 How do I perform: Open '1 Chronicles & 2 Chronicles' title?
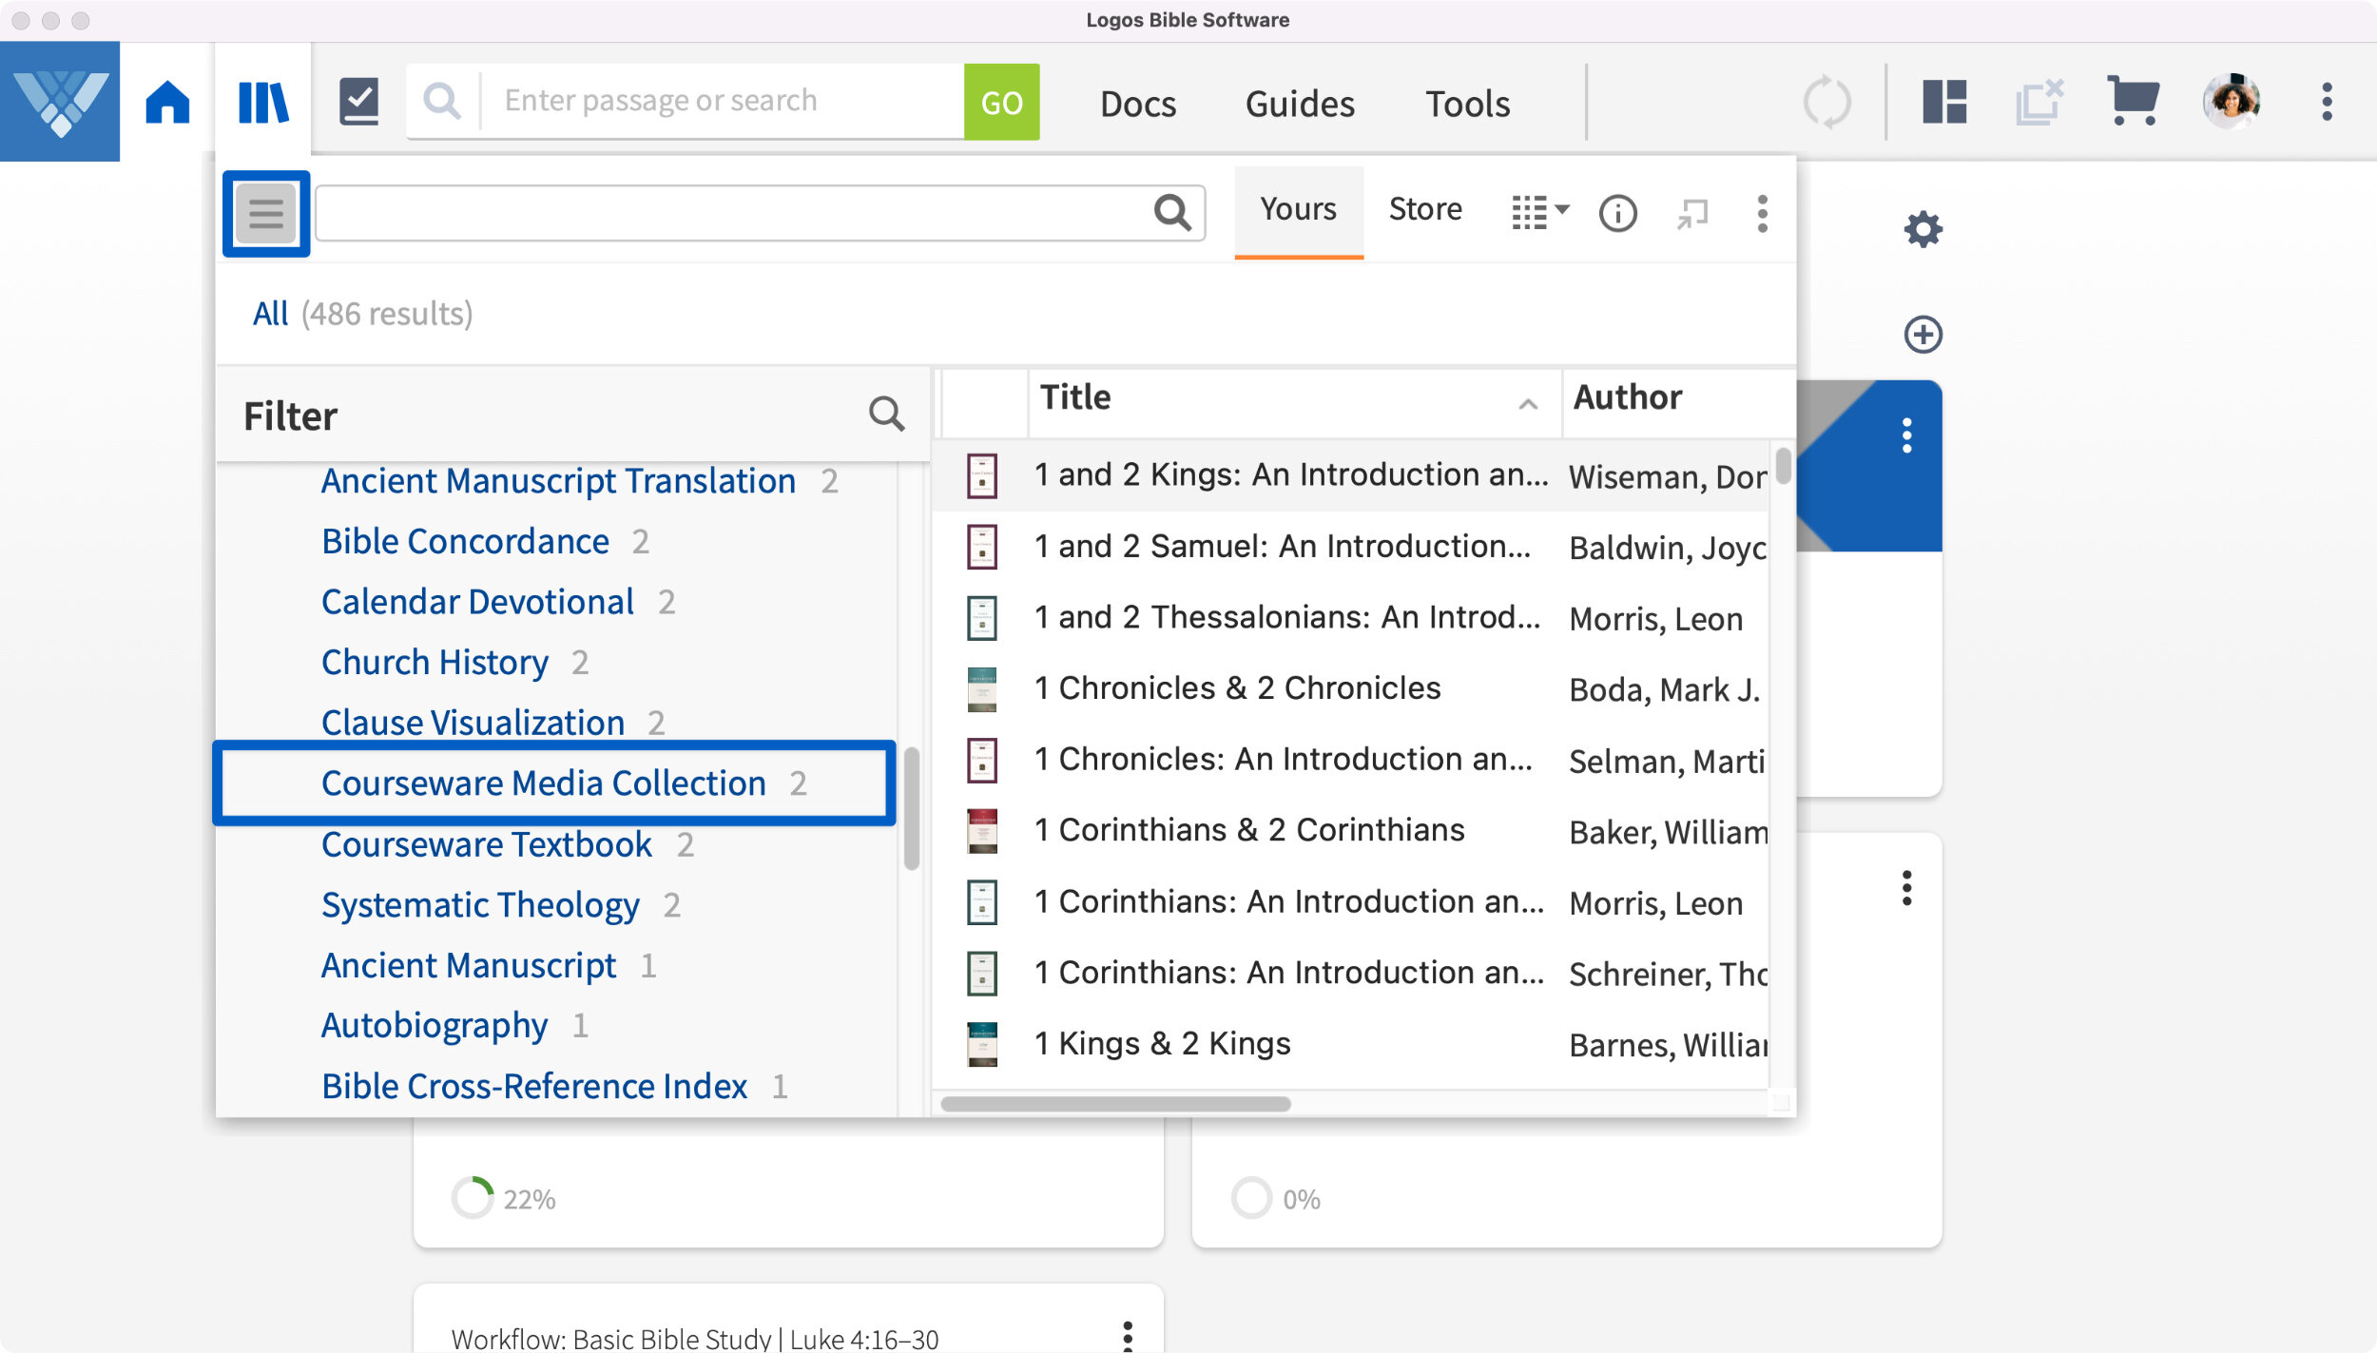pyautogui.click(x=1238, y=688)
